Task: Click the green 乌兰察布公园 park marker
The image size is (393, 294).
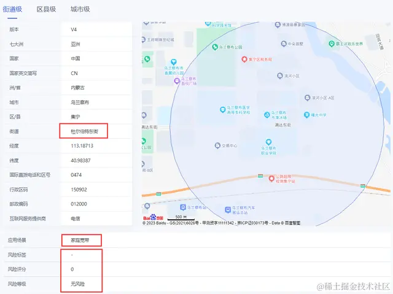Action: pyautogui.click(x=215, y=47)
